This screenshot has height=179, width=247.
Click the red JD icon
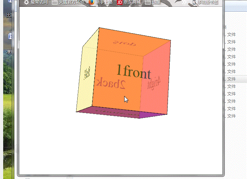120,2
